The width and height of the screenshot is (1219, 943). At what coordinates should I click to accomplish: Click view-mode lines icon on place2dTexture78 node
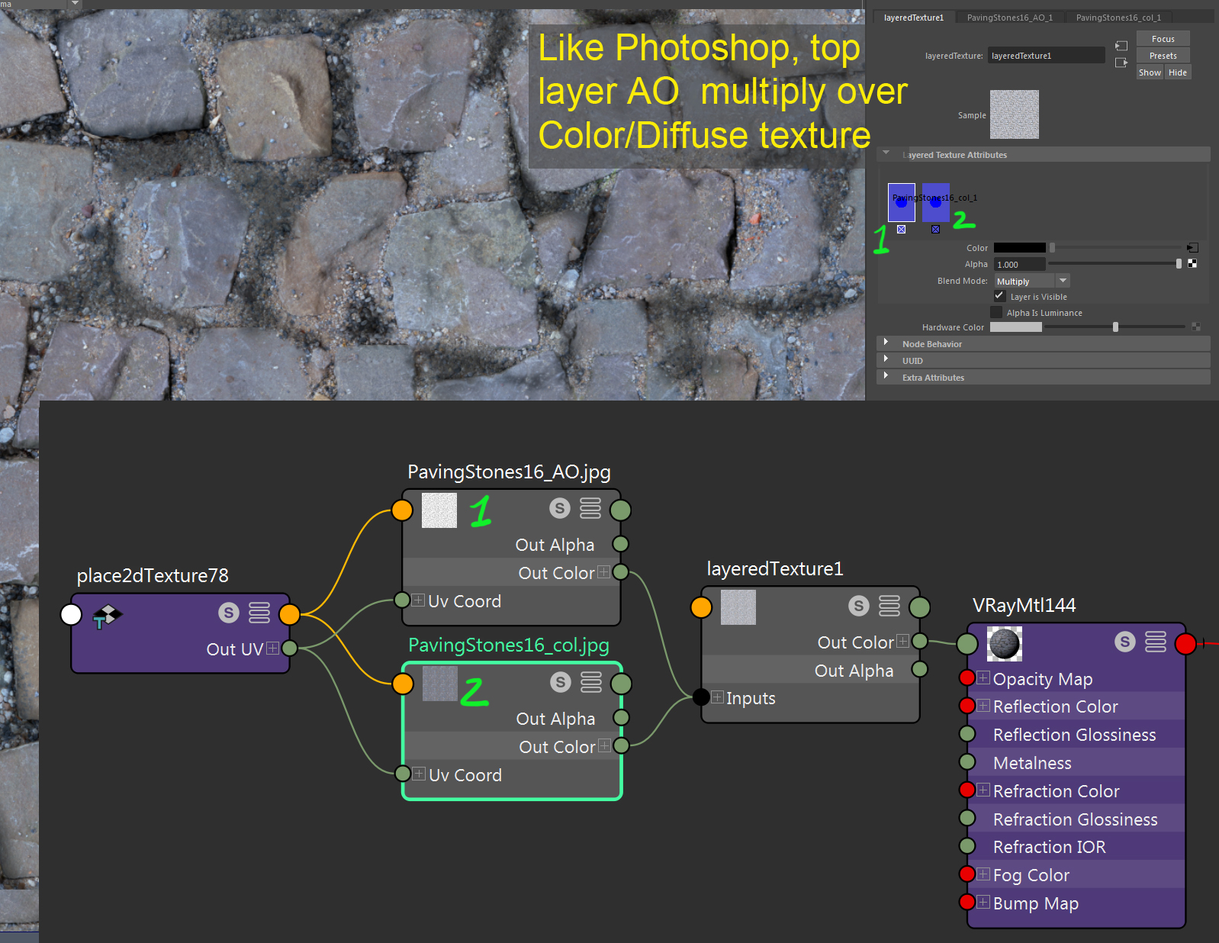coord(259,613)
